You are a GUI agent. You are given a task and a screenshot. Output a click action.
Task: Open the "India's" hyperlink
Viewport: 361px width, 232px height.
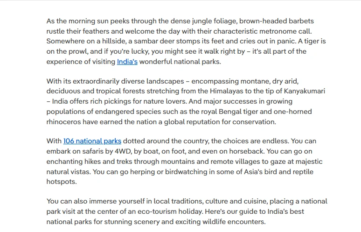pyautogui.click(x=127, y=62)
